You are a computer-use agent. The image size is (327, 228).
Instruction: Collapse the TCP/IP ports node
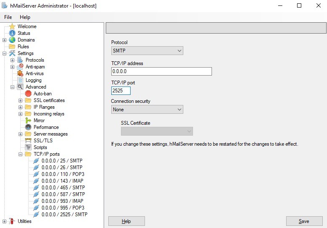(20, 154)
